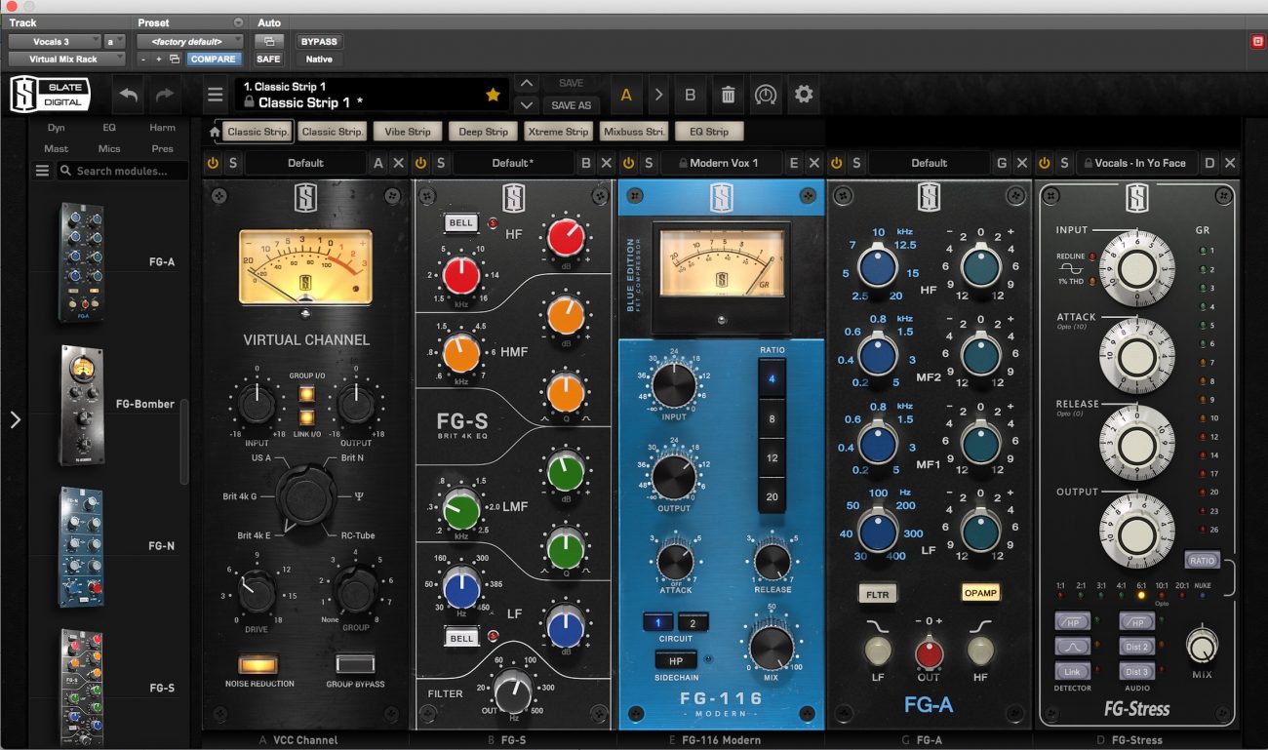Filter modules by Dyn category
This screenshot has height=750, width=1268.
(x=57, y=128)
